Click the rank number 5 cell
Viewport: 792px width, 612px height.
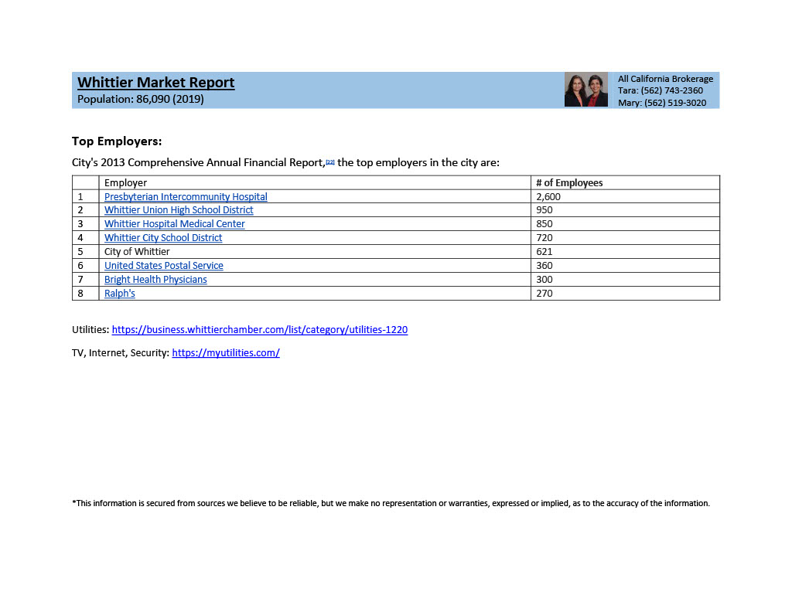[85, 251]
